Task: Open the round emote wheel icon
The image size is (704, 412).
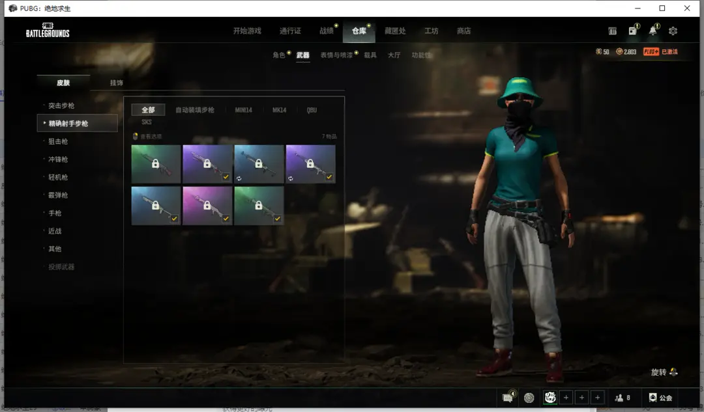Action: click(529, 398)
